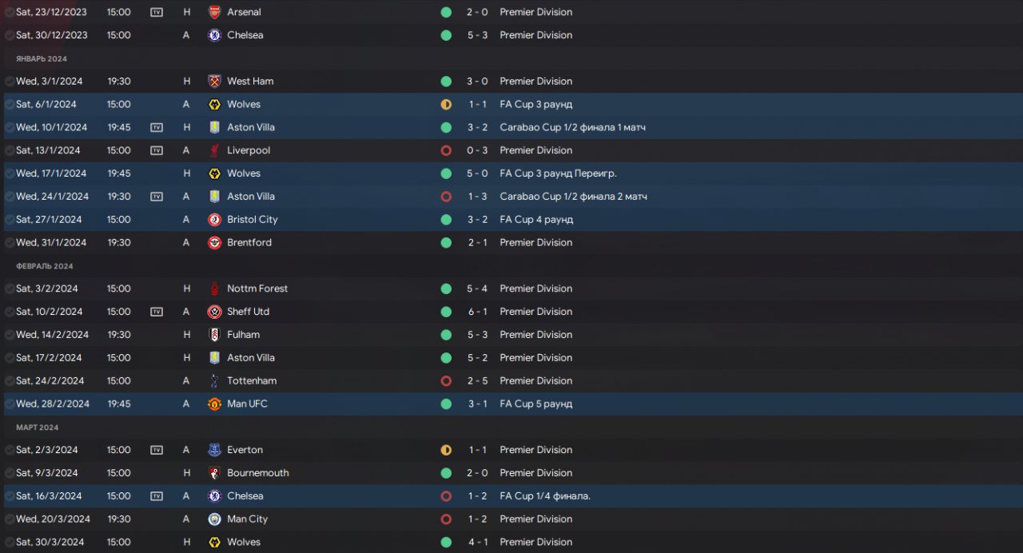Click the check circle beside Wed, 31/1/2024

[9, 242]
